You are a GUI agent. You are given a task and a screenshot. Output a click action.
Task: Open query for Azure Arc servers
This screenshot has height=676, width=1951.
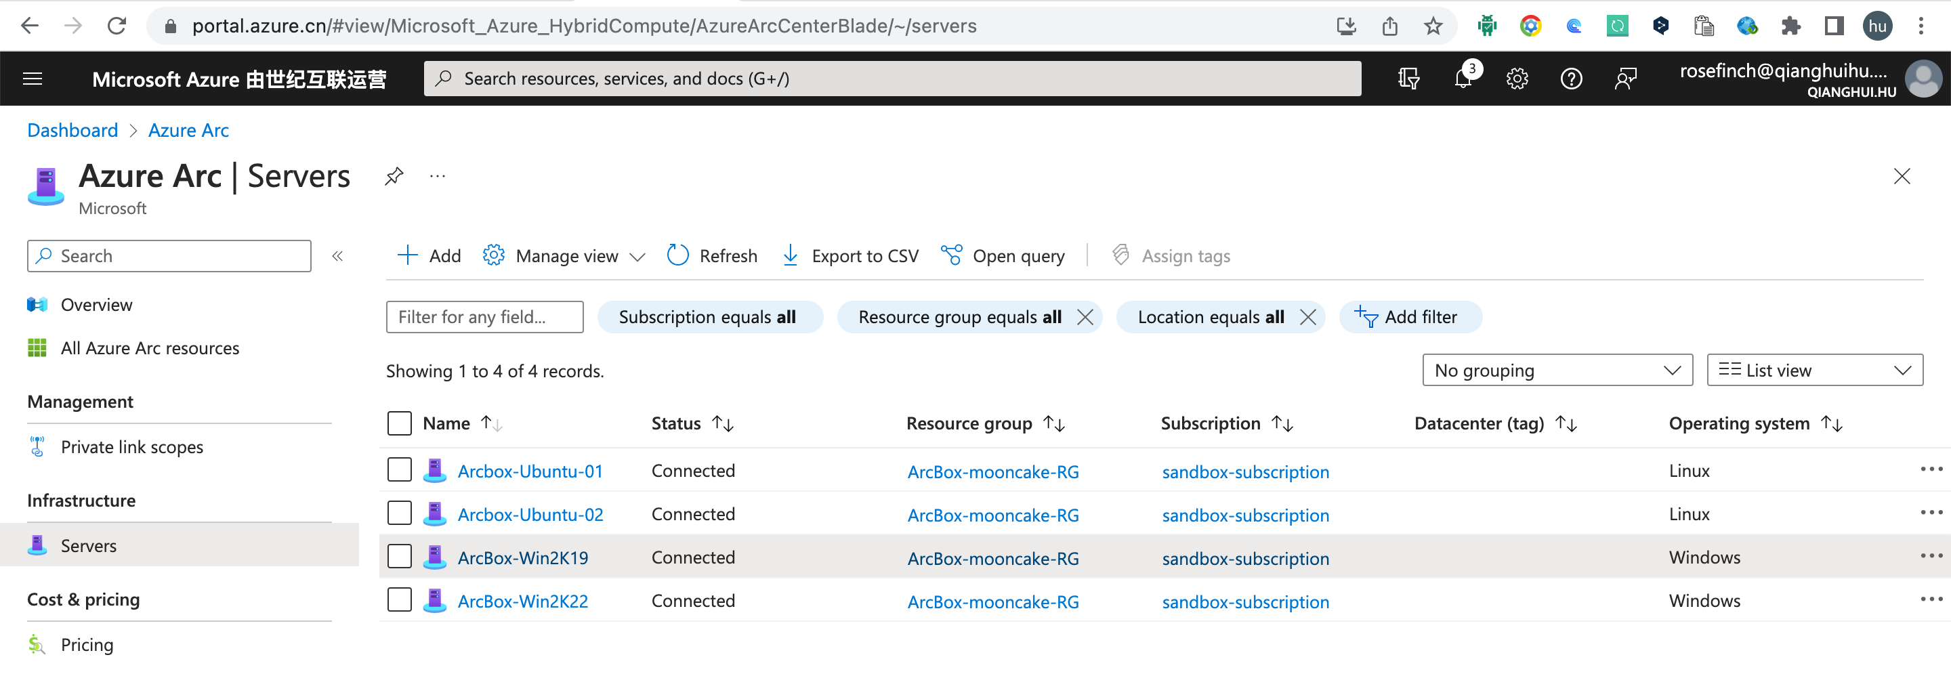point(1002,255)
